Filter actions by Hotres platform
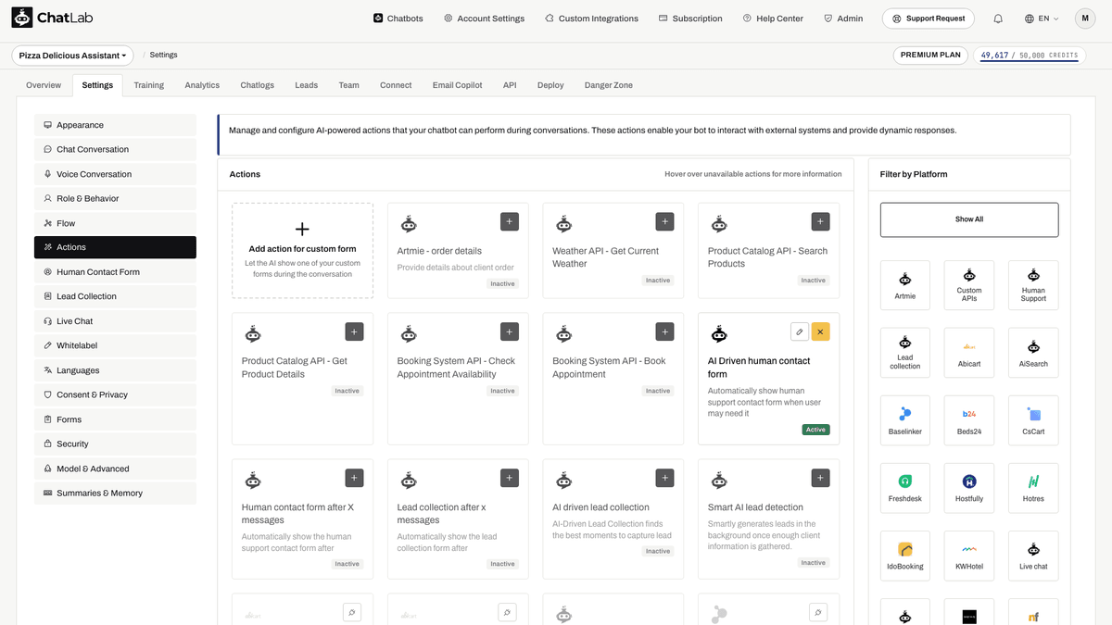The width and height of the screenshot is (1112, 625). tap(1033, 488)
